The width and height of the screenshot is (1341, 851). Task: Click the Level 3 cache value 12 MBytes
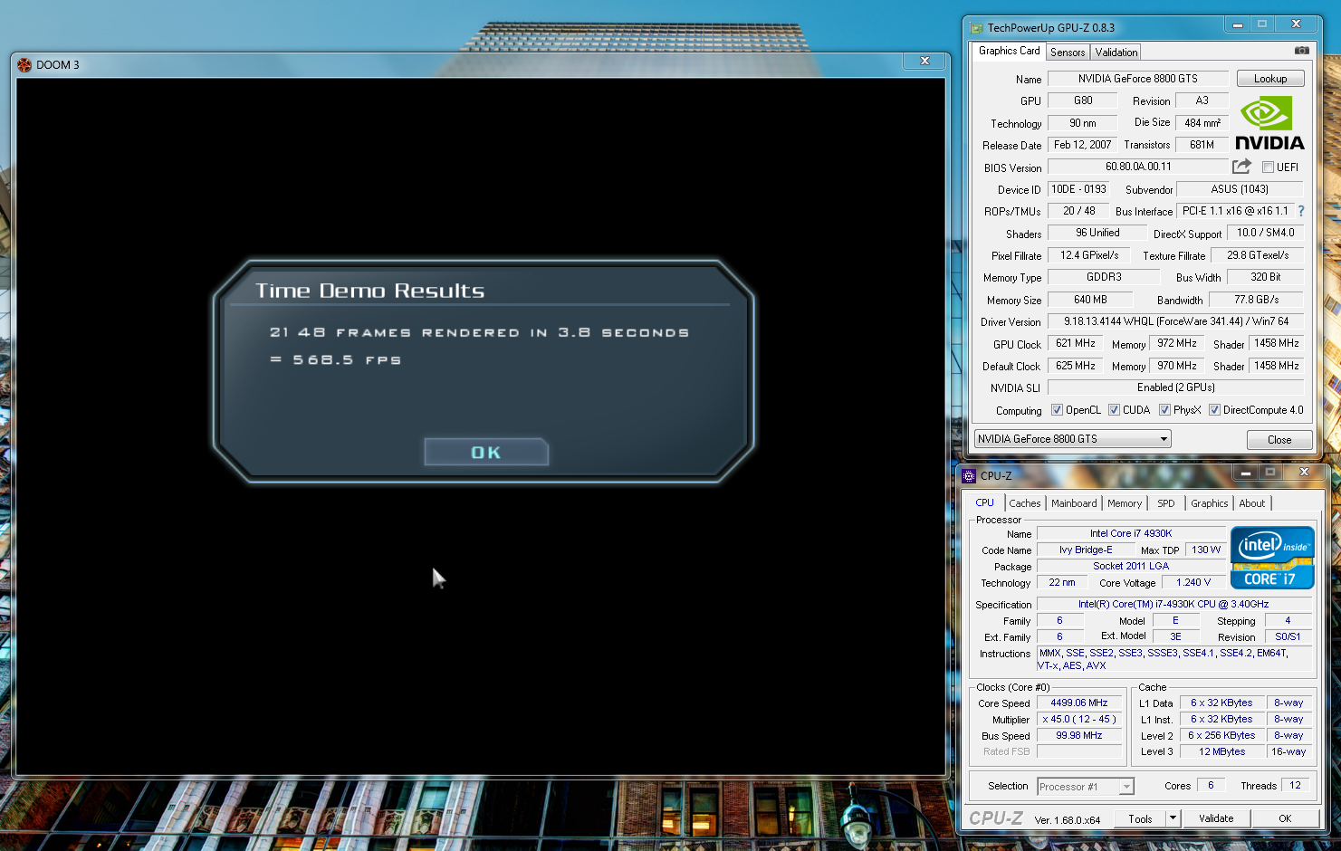(x=1221, y=752)
